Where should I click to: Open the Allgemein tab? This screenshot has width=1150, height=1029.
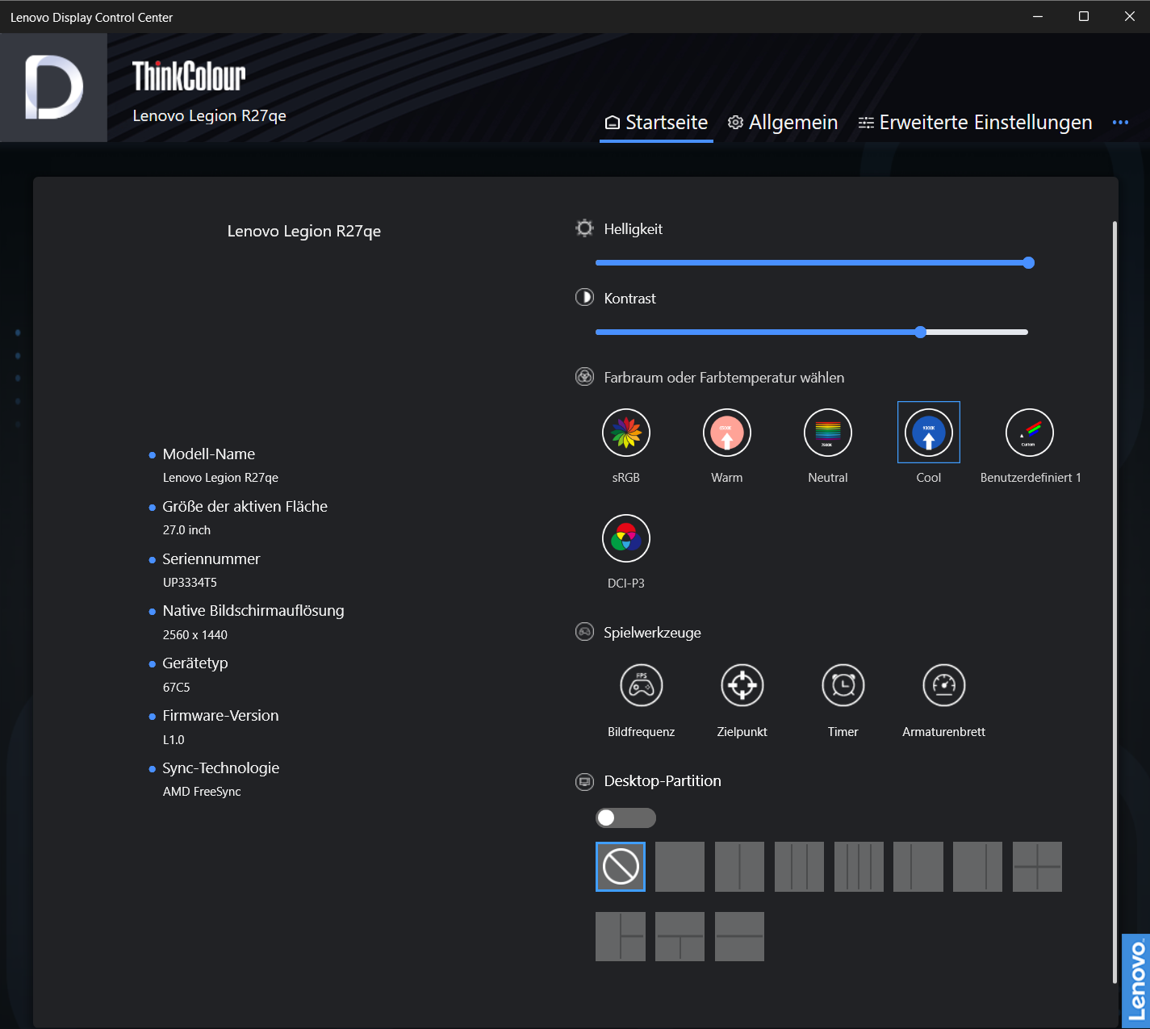(x=782, y=123)
